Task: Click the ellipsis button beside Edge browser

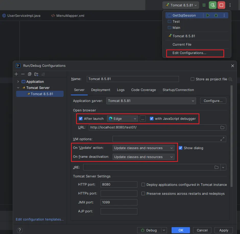Action: click(142, 119)
